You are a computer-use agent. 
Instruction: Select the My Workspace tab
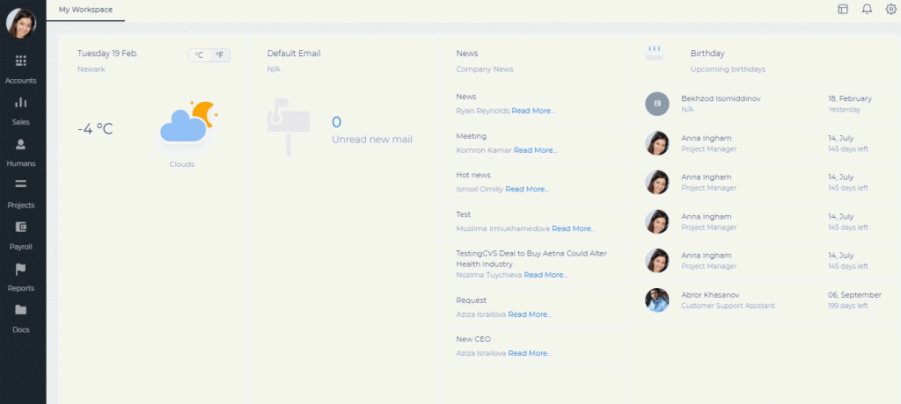tap(85, 10)
